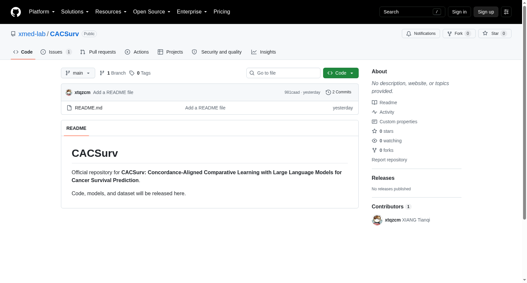Select the Code tab
Viewport: 527px width, 283px height.
point(23,52)
